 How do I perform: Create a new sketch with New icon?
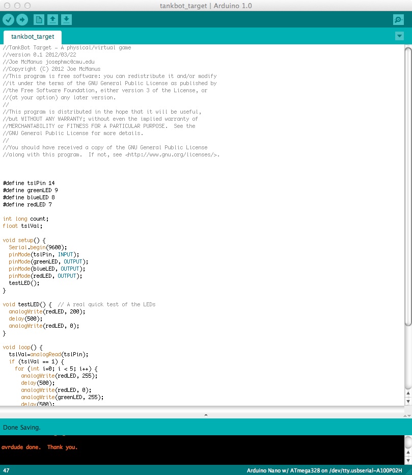[x=39, y=20]
